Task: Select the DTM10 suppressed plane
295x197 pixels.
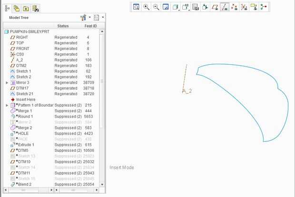Action: pyautogui.click(x=24, y=162)
